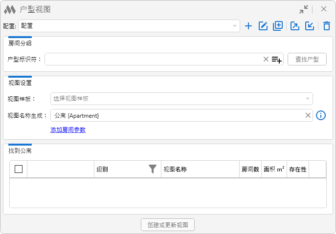Show info about view name generation
This screenshot has height=234, width=336.
[x=321, y=115]
